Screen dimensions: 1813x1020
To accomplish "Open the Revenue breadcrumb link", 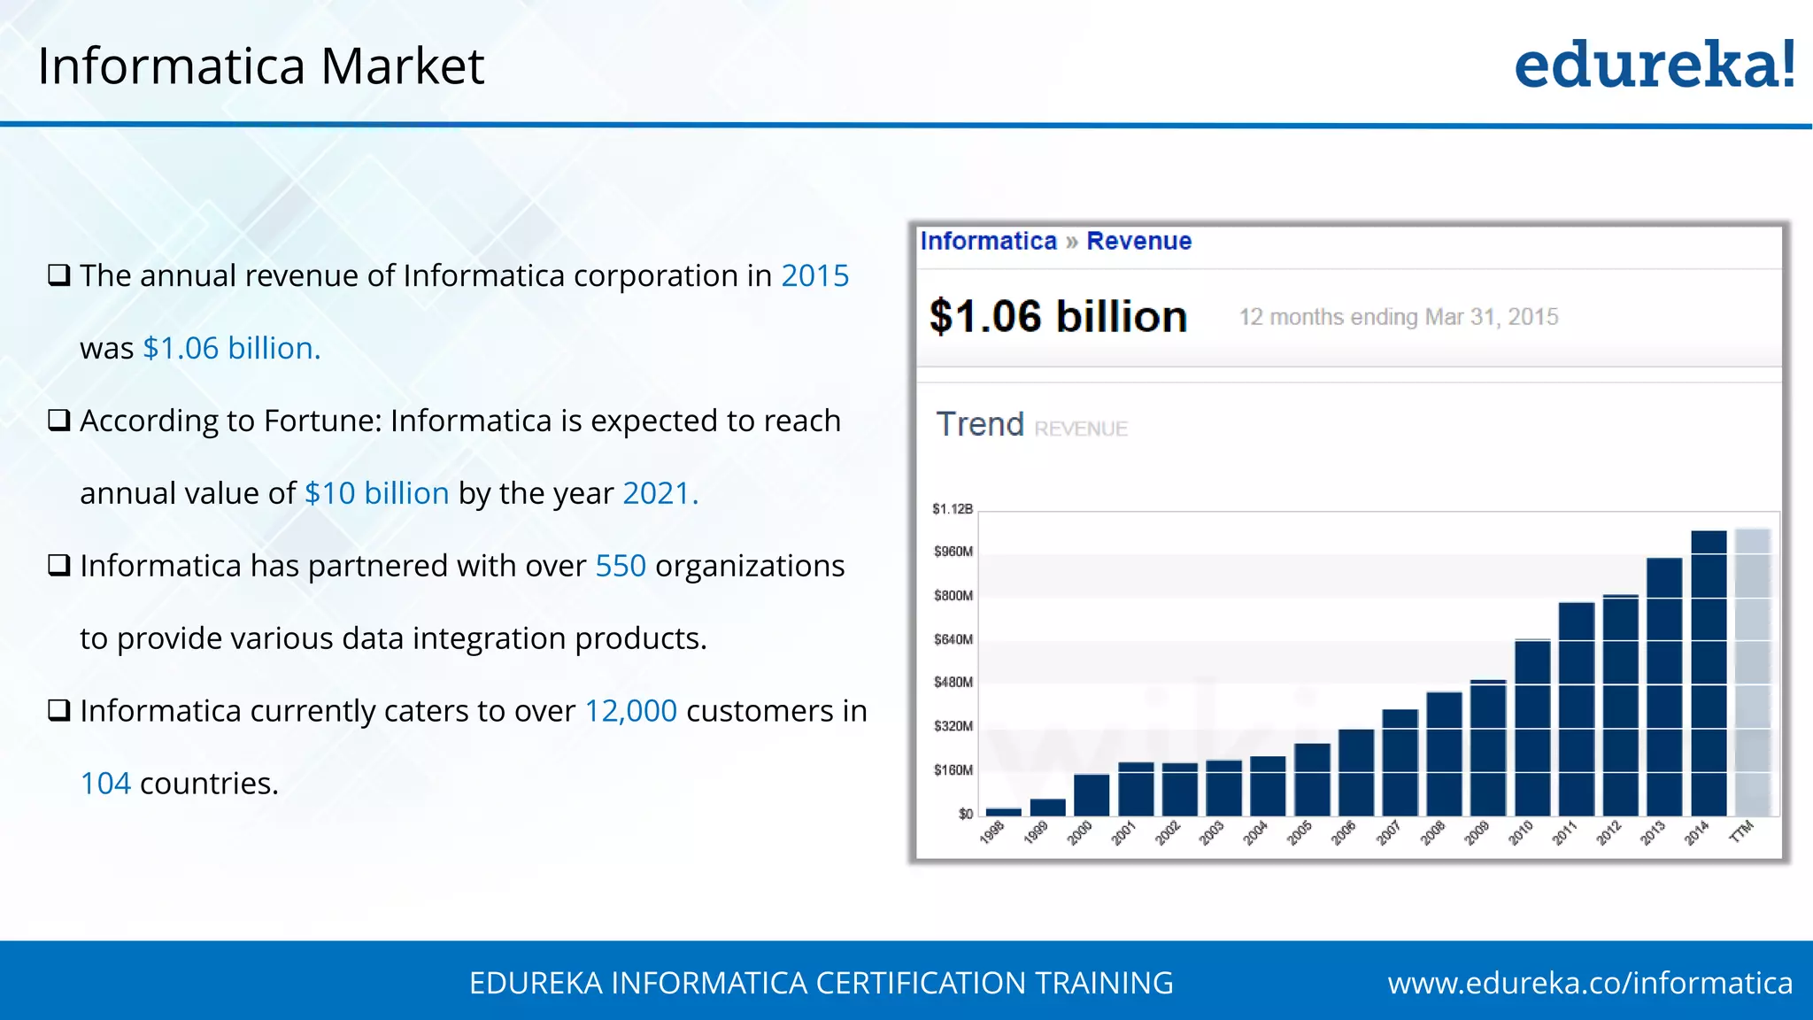I will 1138,241.
